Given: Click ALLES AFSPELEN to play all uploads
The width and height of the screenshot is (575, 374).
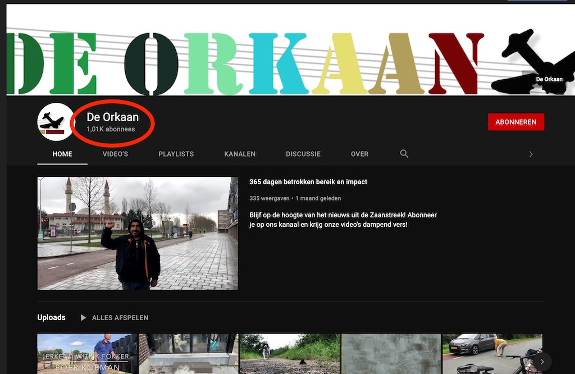Looking at the screenshot, I should pyautogui.click(x=120, y=318).
